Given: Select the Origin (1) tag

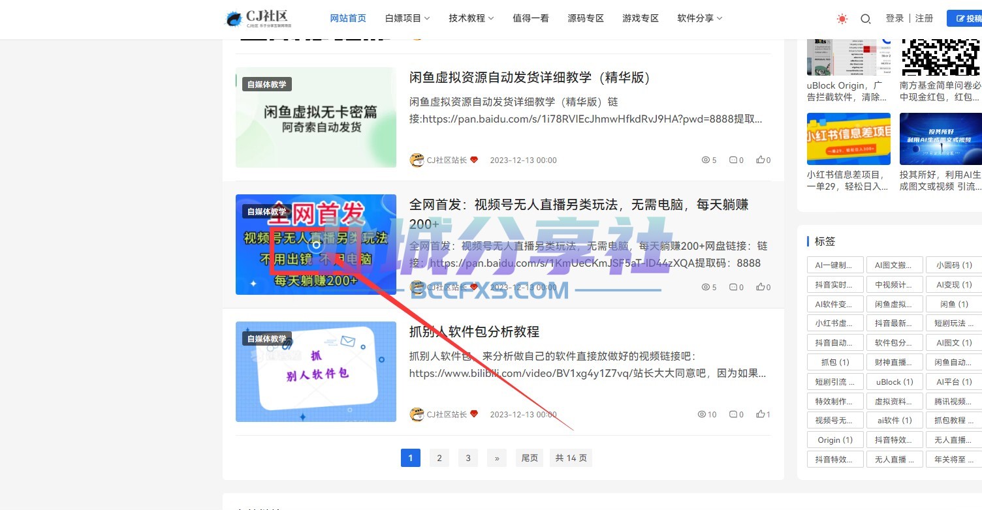Looking at the screenshot, I should coord(835,440).
